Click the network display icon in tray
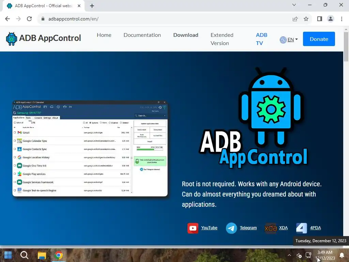Viewport: 349px width, 262px height. point(308,255)
